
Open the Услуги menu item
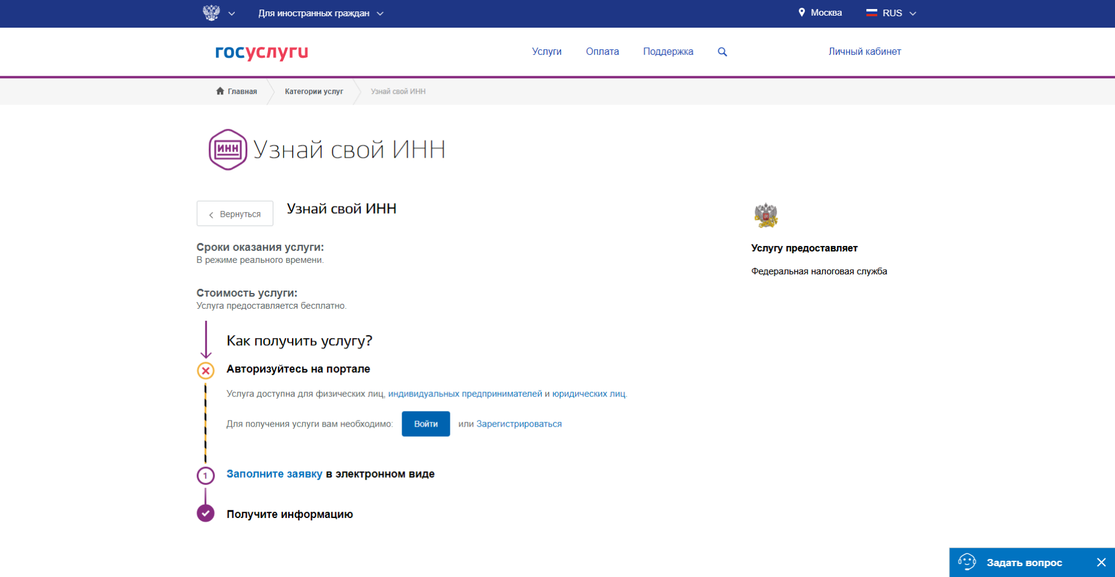[547, 52]
